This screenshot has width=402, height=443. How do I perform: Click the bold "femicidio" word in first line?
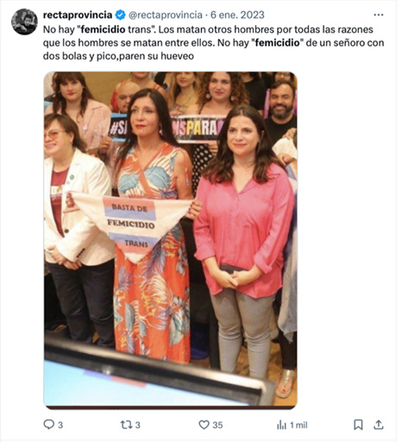tap(104, 29)
